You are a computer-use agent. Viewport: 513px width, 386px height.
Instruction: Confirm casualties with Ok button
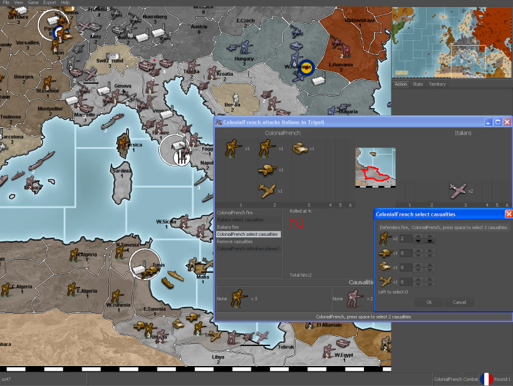pos(429,302)
